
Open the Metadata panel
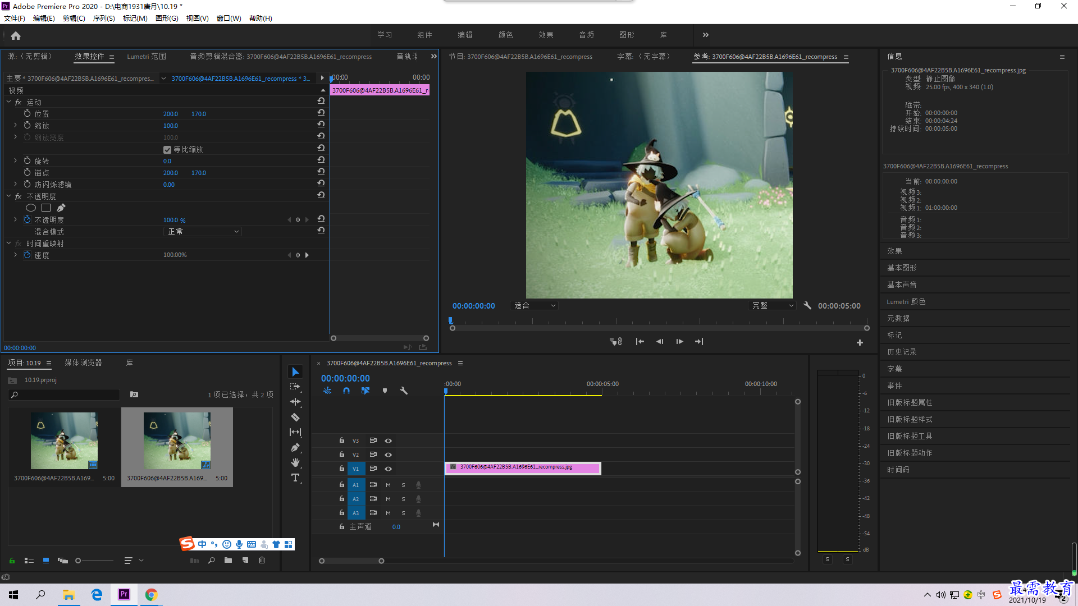pos(898,318)
